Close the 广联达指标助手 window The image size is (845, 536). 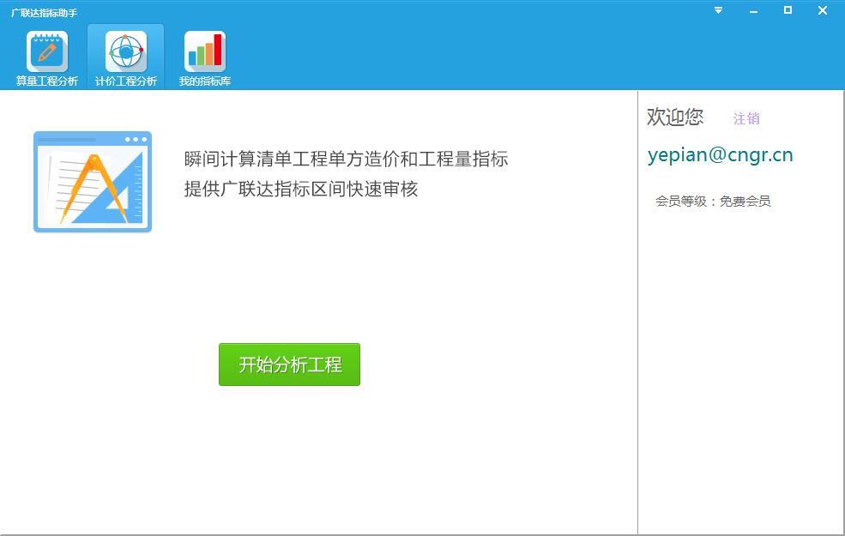click(823, 10)
